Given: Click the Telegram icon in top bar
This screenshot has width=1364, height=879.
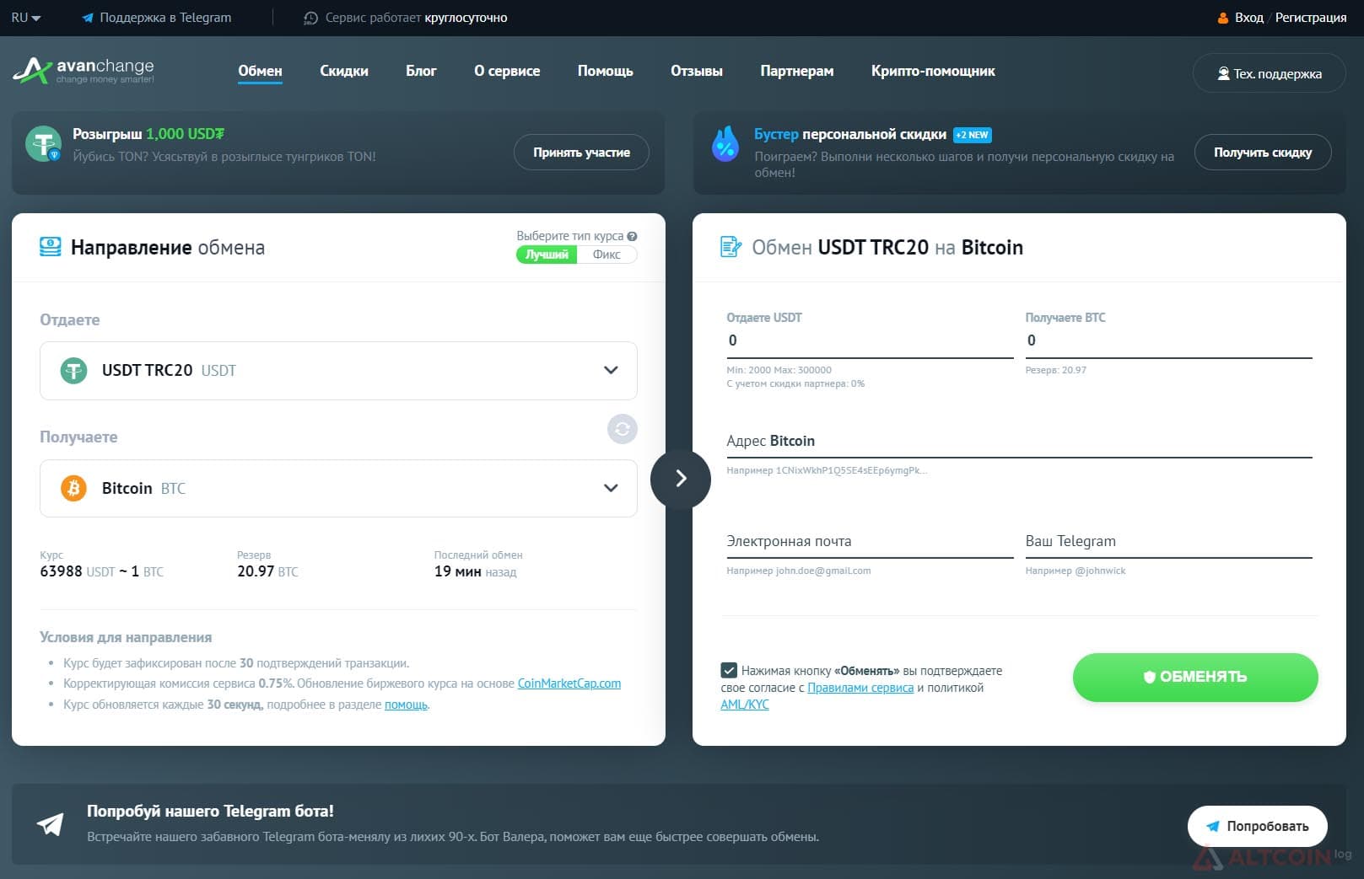Looking at the screenshot, I should (88, 18).
